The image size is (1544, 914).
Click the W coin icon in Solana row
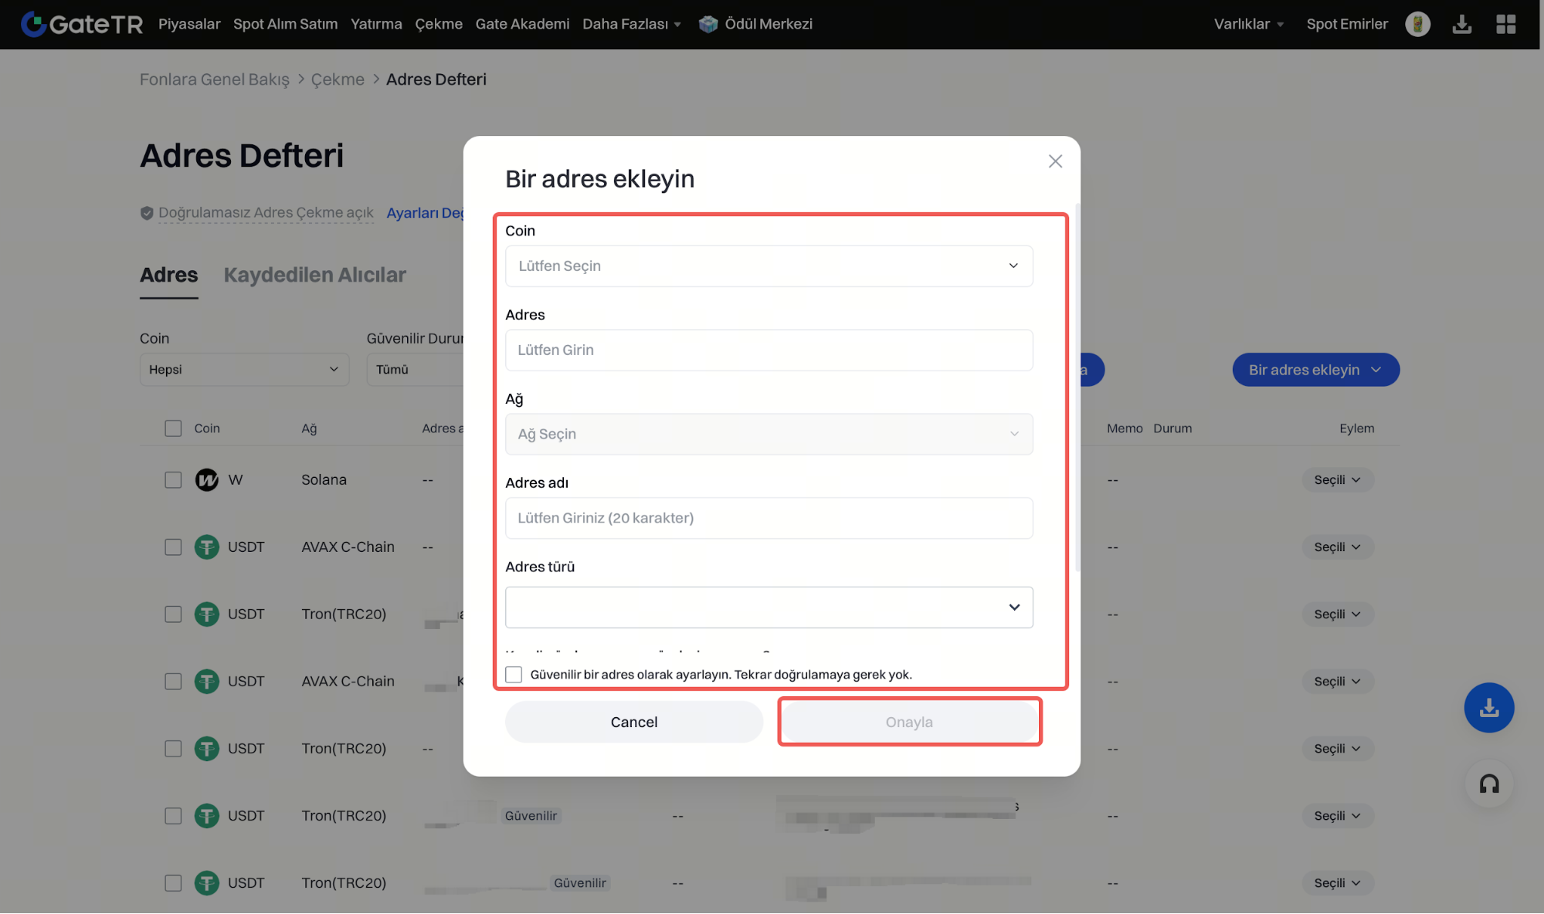[x=206, y=480]
